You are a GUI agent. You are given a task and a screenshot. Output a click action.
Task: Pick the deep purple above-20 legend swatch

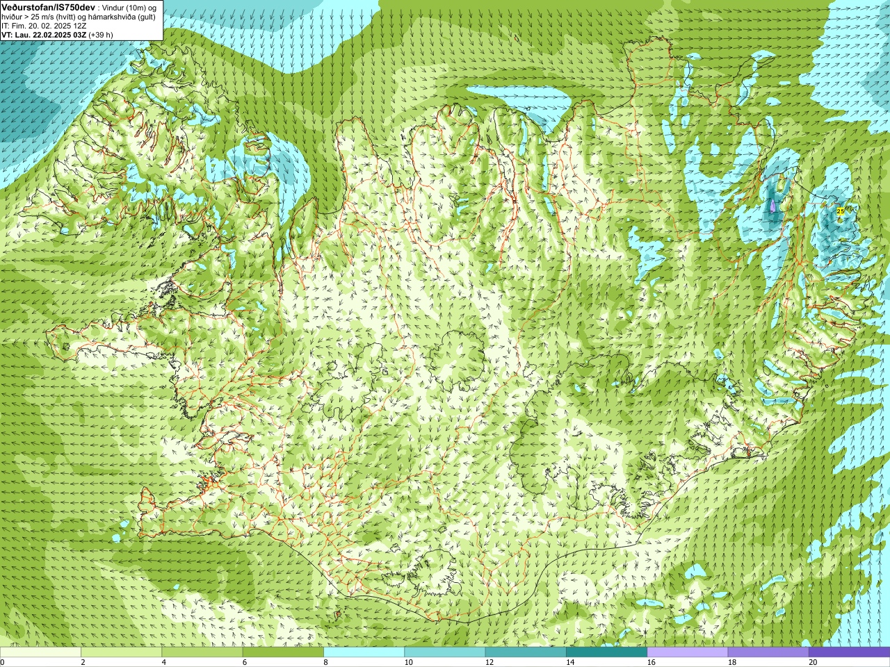pos(849,652)
